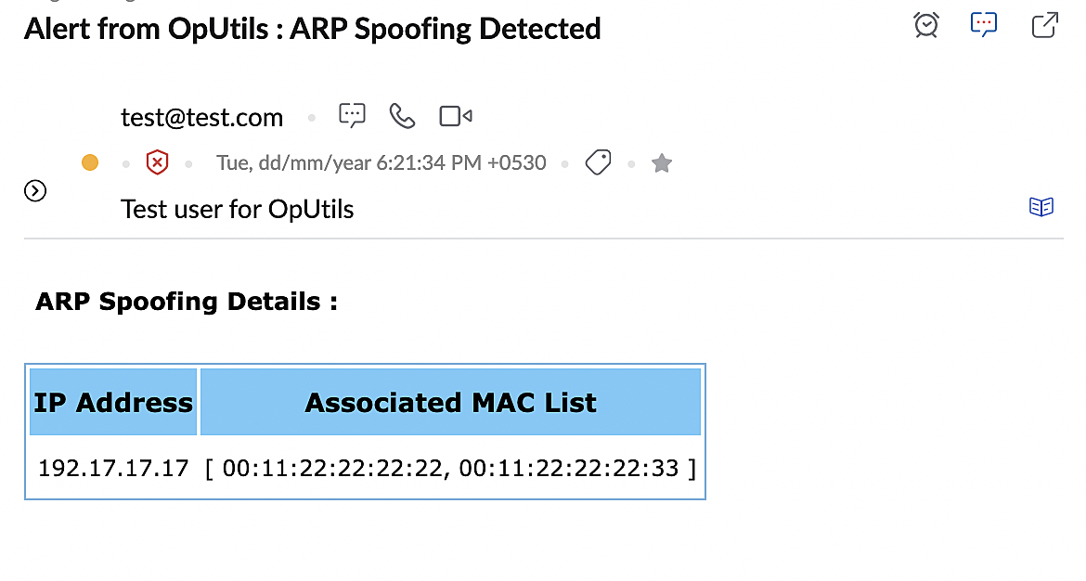Expand sender details with the circled chevron
This screenshot has height=581, width=1086.
point(35,191)
